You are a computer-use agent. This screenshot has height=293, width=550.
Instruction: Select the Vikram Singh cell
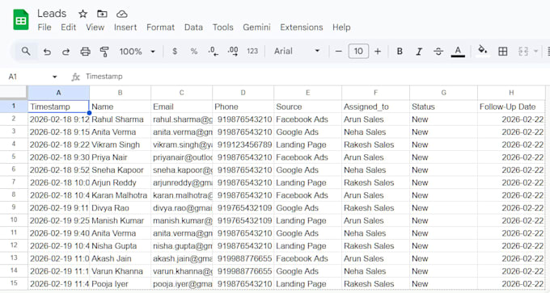click(120, 144)
